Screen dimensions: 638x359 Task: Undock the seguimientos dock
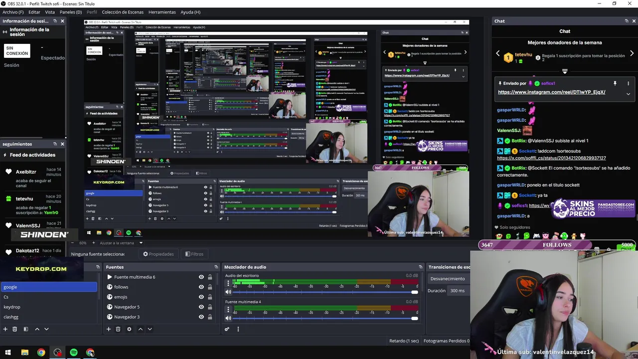click(55, 144)
